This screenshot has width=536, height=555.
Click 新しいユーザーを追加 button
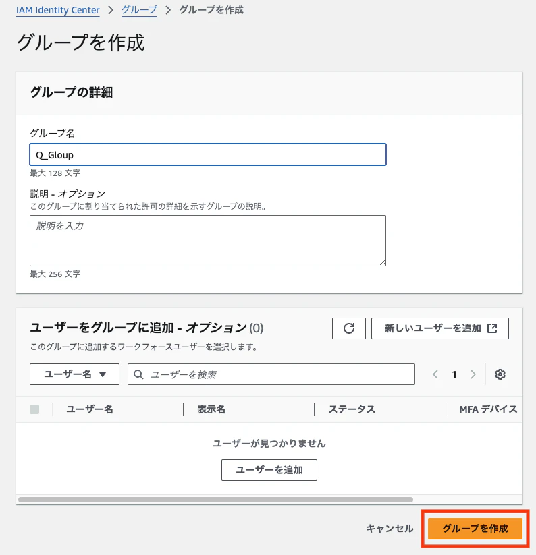click(440, 328)
